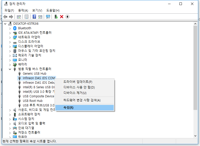Image resolution: width=200 pixels, height=146 pixels.
Task: Expand the Bluetooth category
Action: pos(10,28)
